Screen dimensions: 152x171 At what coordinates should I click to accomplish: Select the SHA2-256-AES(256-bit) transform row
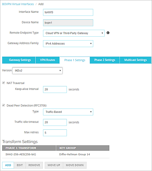point(56,155)
